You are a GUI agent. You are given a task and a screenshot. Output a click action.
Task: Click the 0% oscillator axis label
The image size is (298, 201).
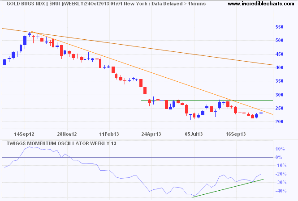(279, 157)
